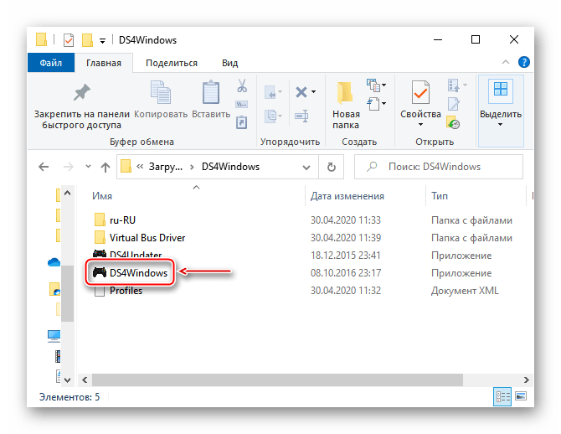Click navigation pane scroll up arrow

[67, 193]
